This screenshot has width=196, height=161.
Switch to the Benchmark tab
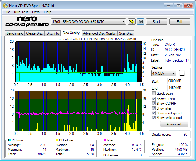(15, 33)
